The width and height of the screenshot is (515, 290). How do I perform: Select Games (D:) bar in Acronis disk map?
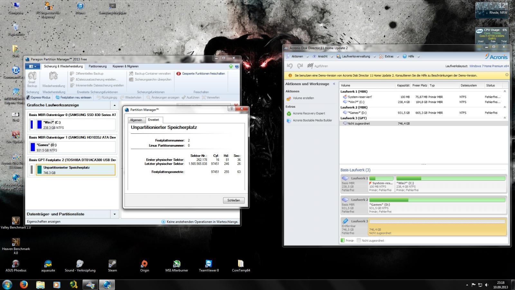(x=437, y=206)
